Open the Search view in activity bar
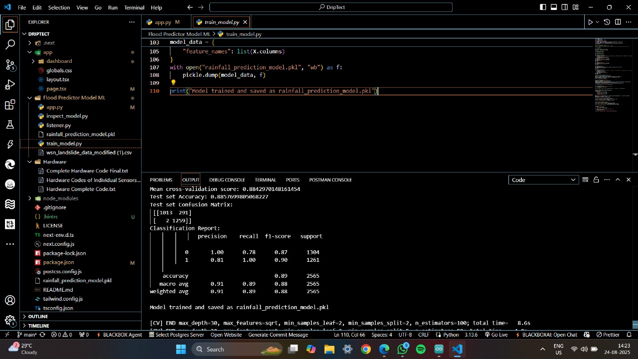Image resolution: width=638 pixels, height=359 pixels. click(x=10, y=45)
